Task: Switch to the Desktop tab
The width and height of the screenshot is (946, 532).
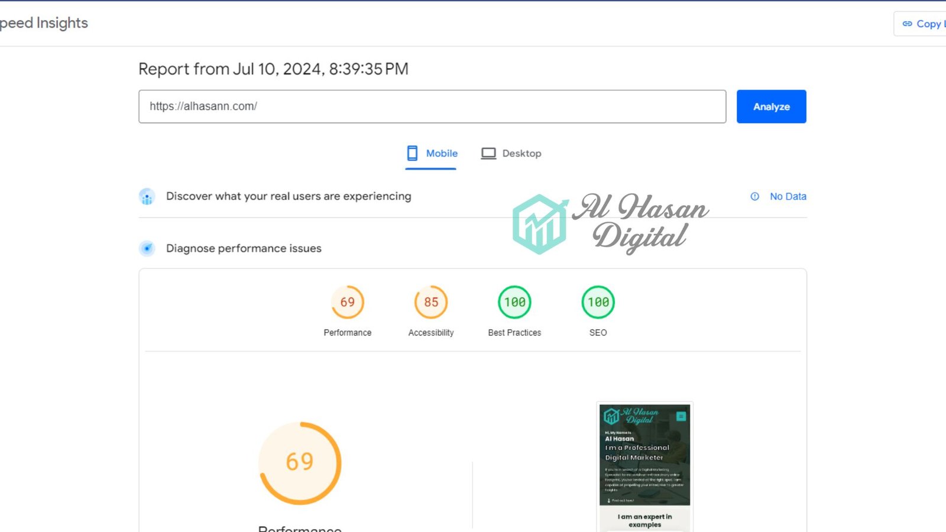Action: [511, 154]
